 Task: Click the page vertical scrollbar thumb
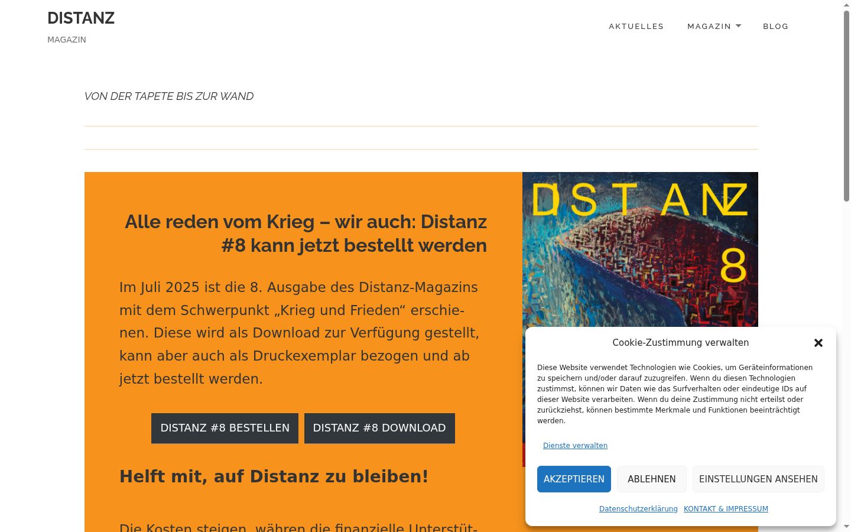tap(846, 106)
